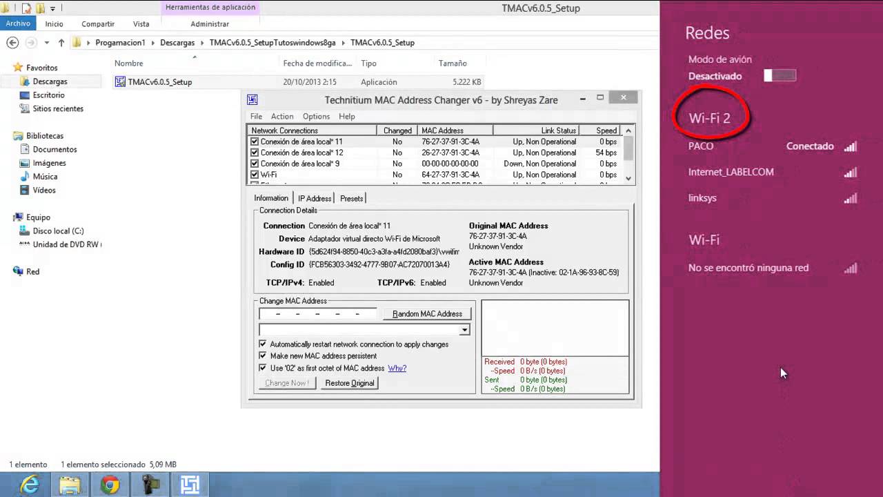
Task: Click the TMACv6.0.5_Setup file icon
Action: [x=120, y=81]
